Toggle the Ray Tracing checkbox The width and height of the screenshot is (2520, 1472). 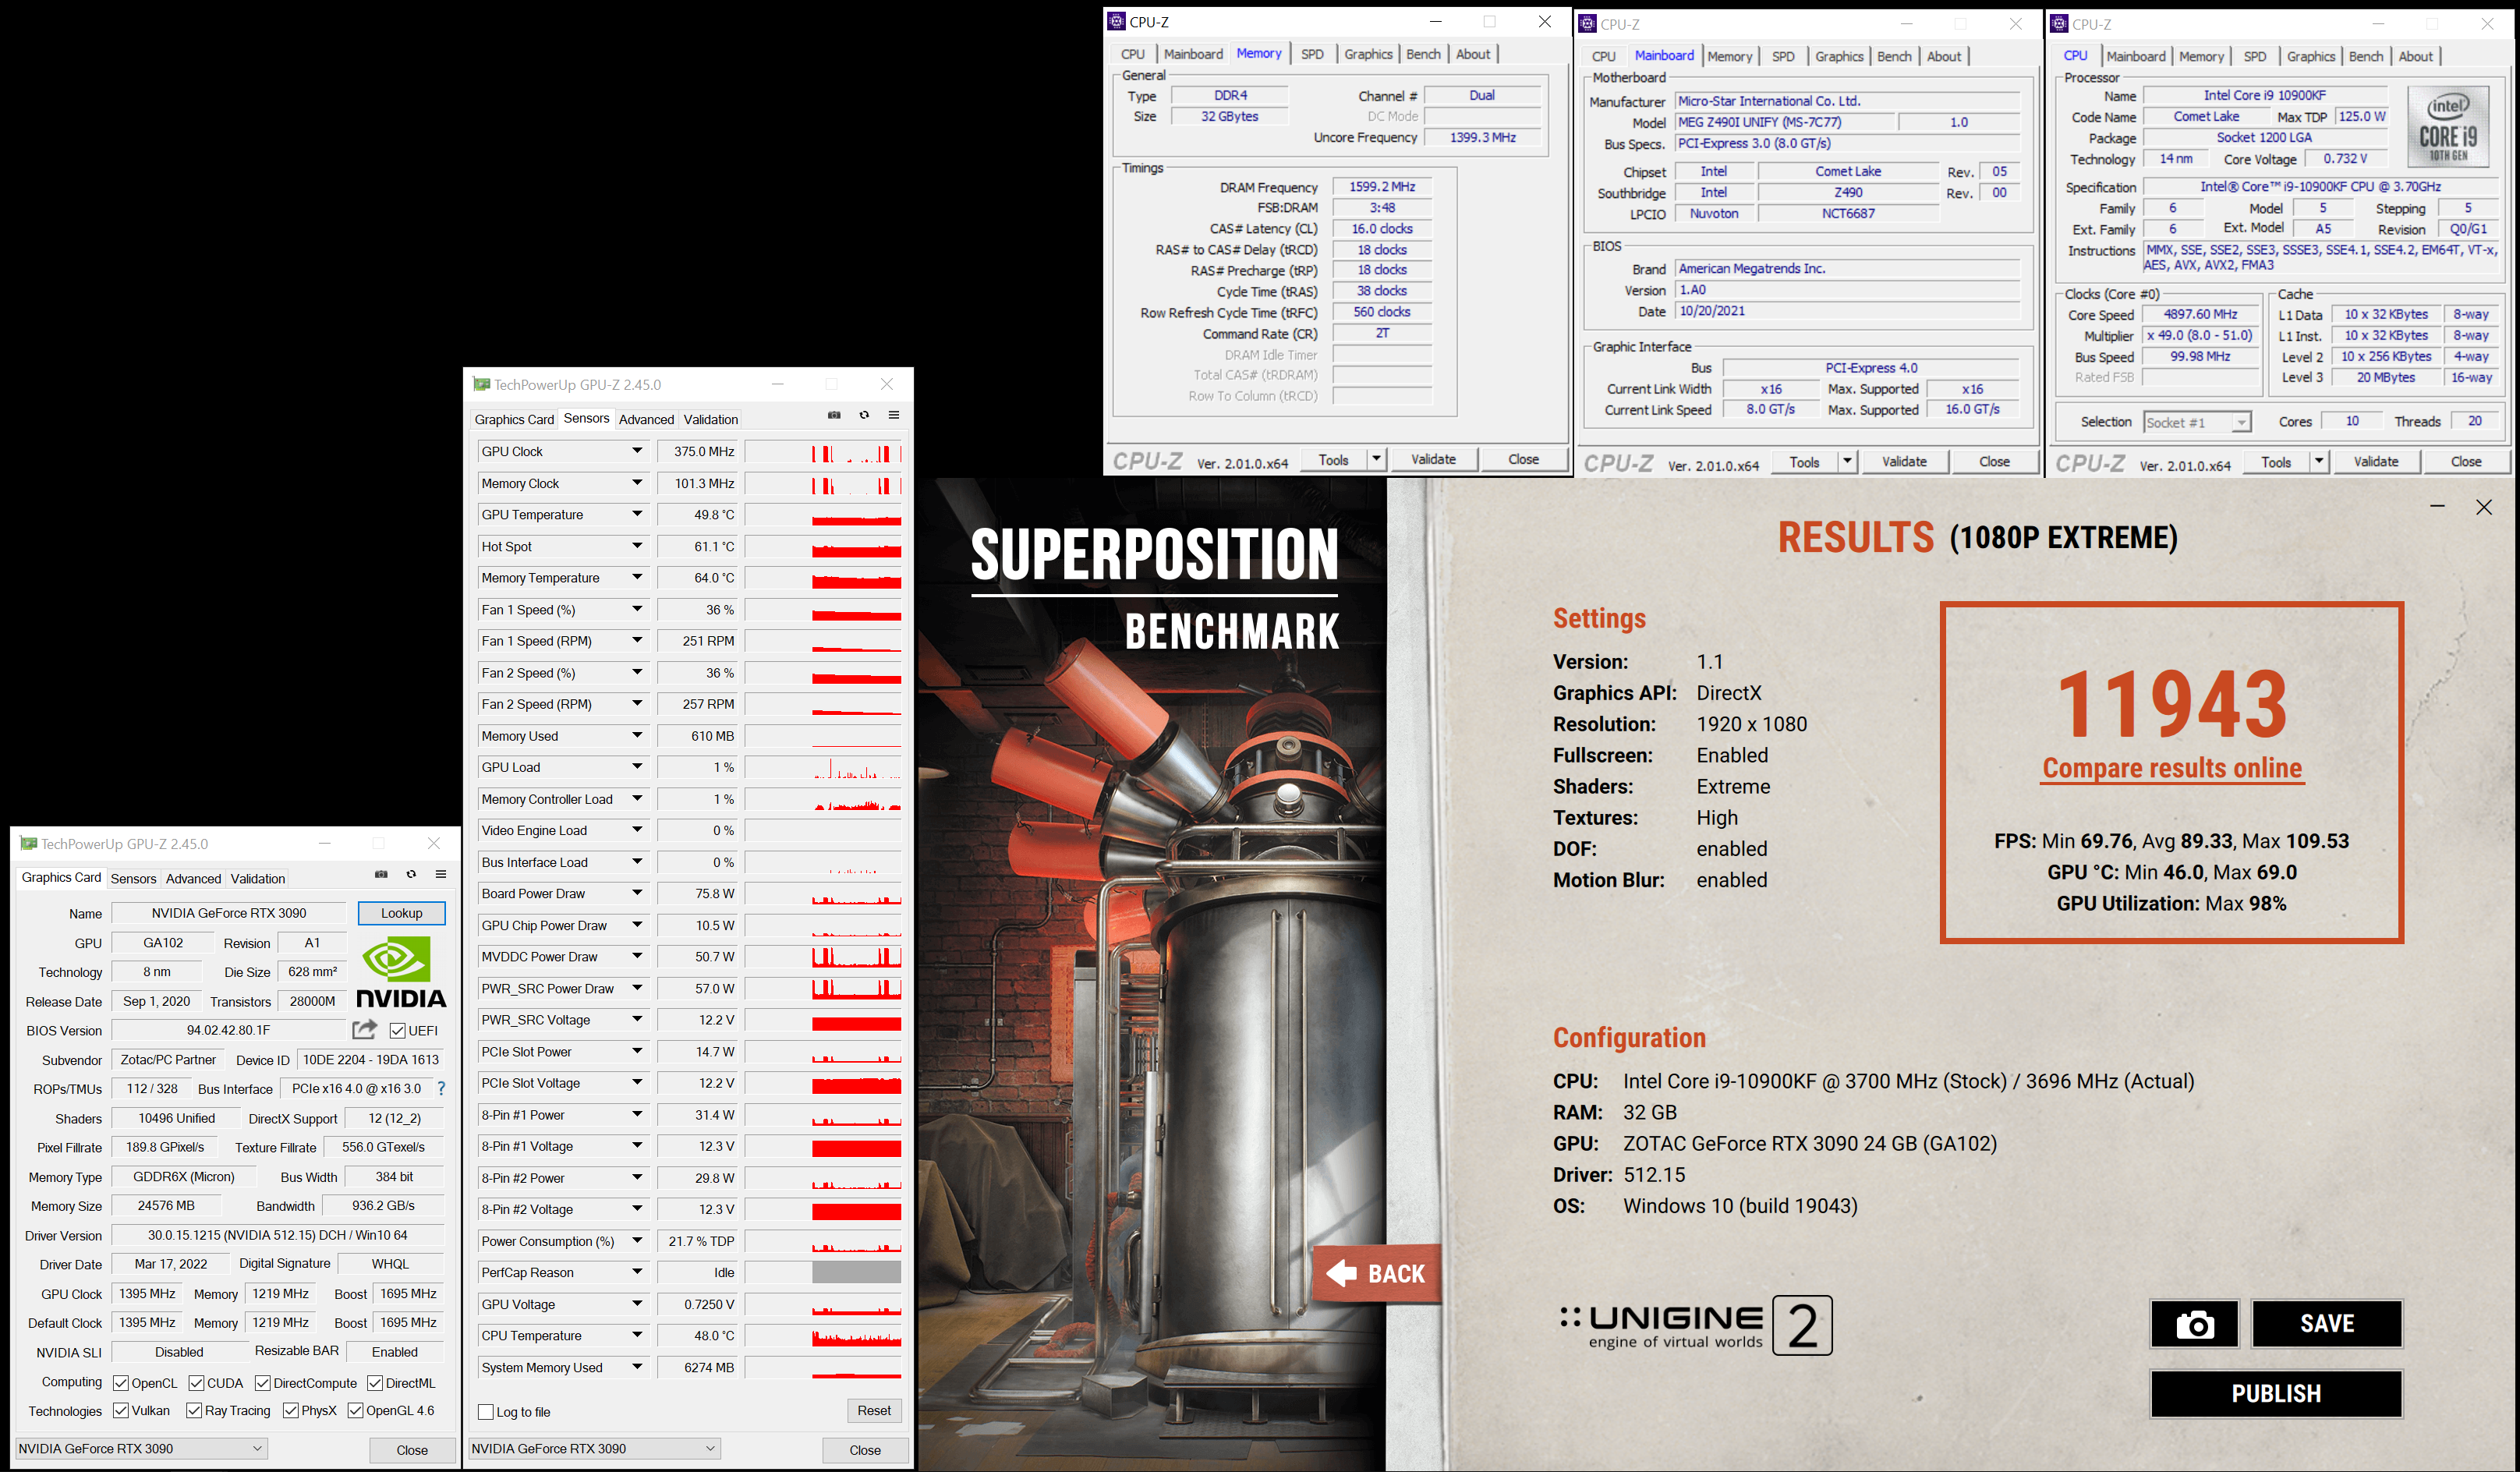point(194,1410)
